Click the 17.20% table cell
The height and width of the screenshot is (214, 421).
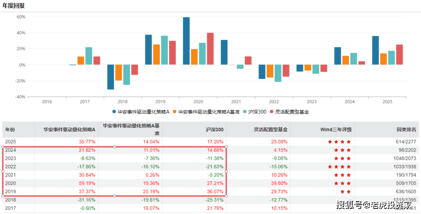tap(215, 142)
